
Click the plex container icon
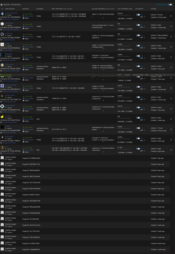tap(2, 148)
